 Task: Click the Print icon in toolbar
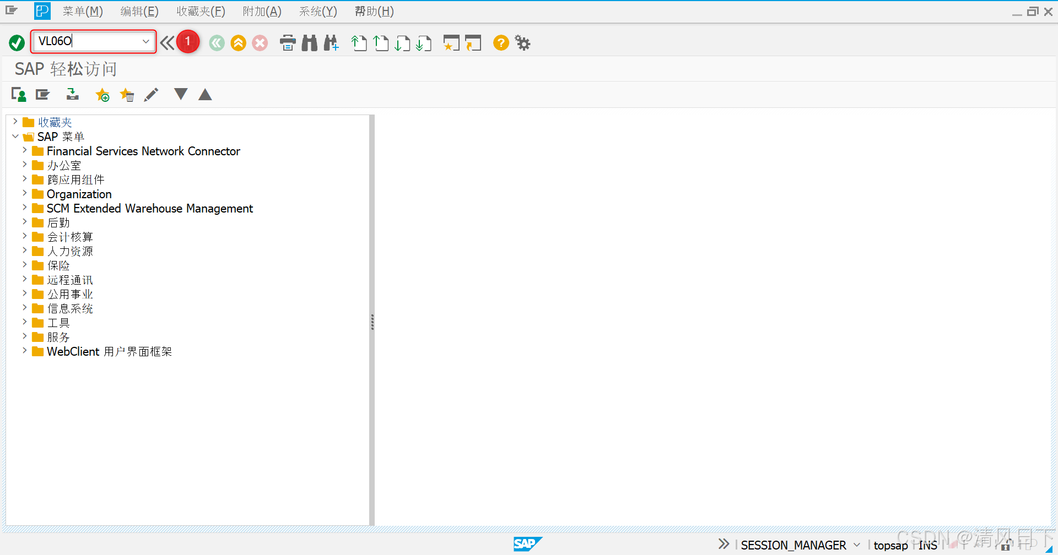coord(288,43)
